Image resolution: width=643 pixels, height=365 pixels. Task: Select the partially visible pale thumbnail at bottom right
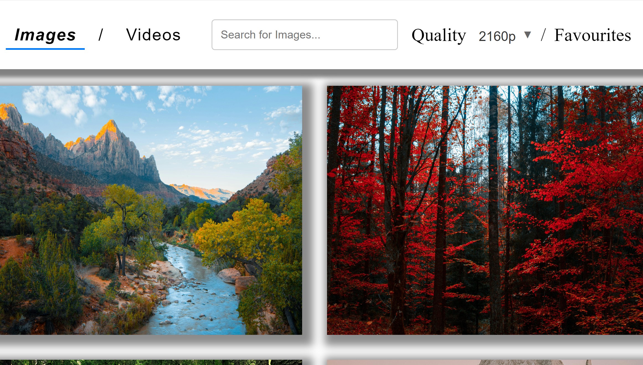(485, 362)
